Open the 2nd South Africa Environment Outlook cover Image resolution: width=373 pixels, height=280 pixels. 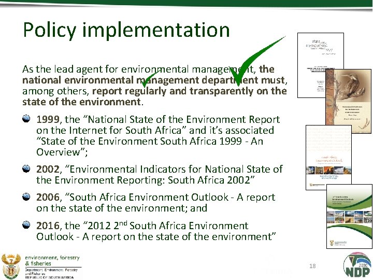click(349, 216)
